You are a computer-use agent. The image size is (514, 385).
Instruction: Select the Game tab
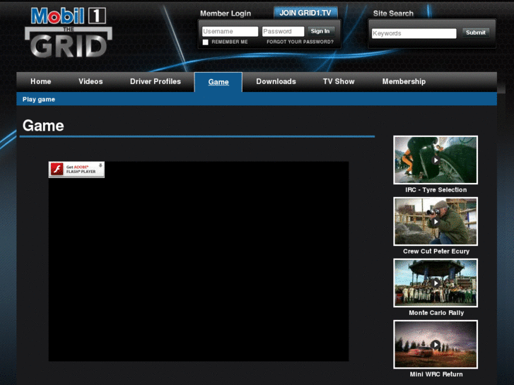tap(218, 82)
